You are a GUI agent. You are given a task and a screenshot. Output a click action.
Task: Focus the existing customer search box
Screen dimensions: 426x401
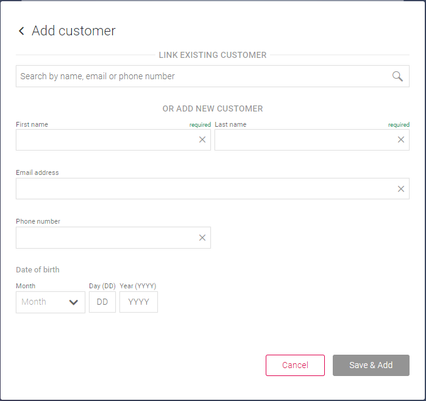(213, 76)
